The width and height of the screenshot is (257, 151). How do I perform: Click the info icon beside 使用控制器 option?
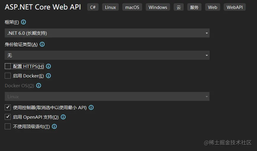coord(91,107)
